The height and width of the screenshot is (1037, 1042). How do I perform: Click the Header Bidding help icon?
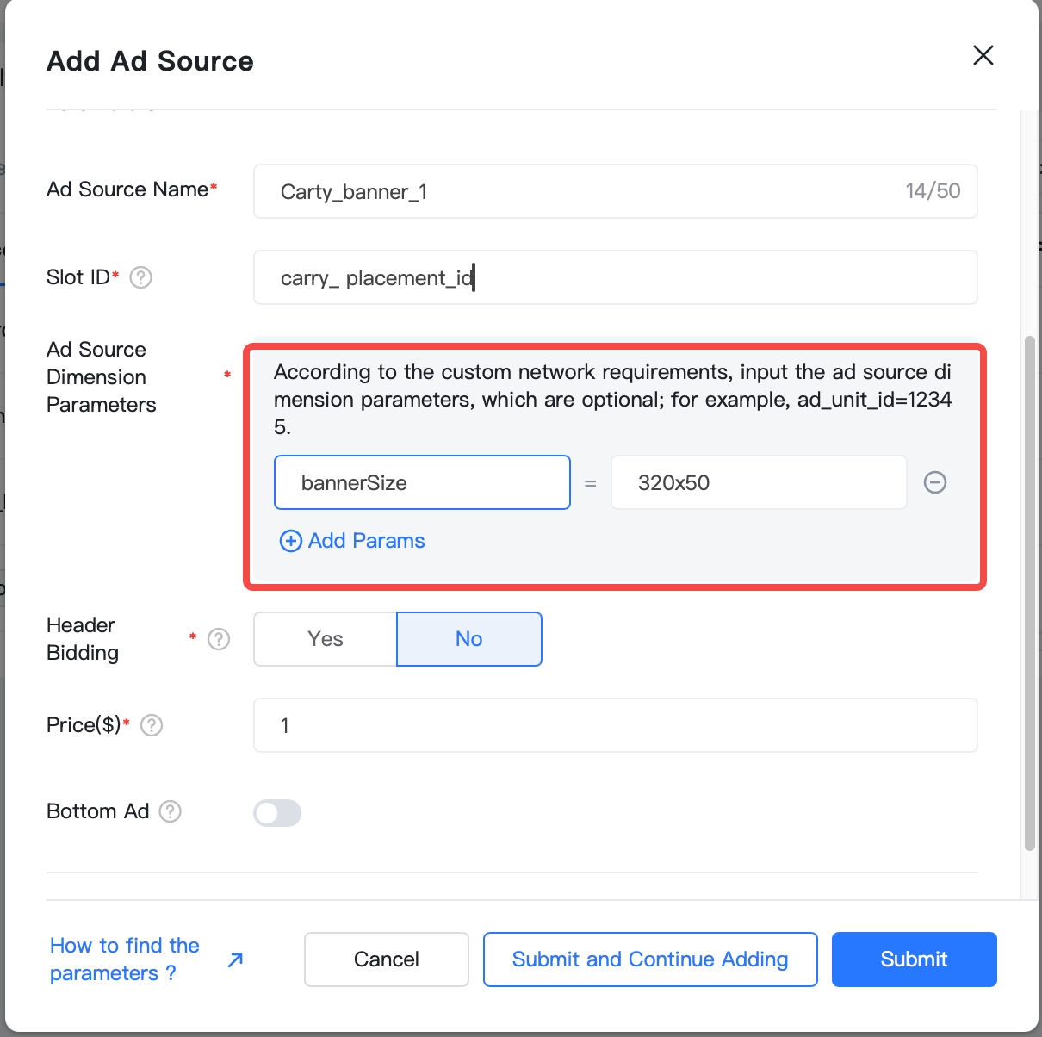point(219,639)
